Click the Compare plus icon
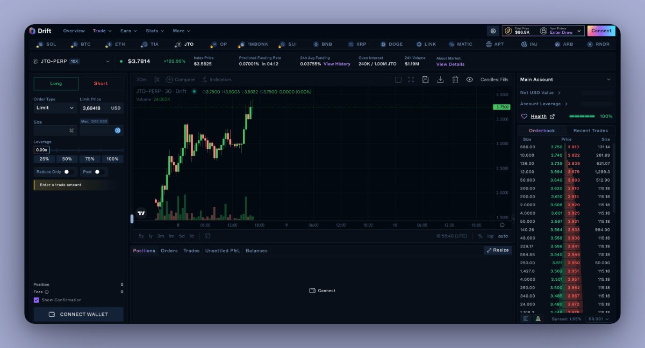645x348 pixels. click(169, 79)
